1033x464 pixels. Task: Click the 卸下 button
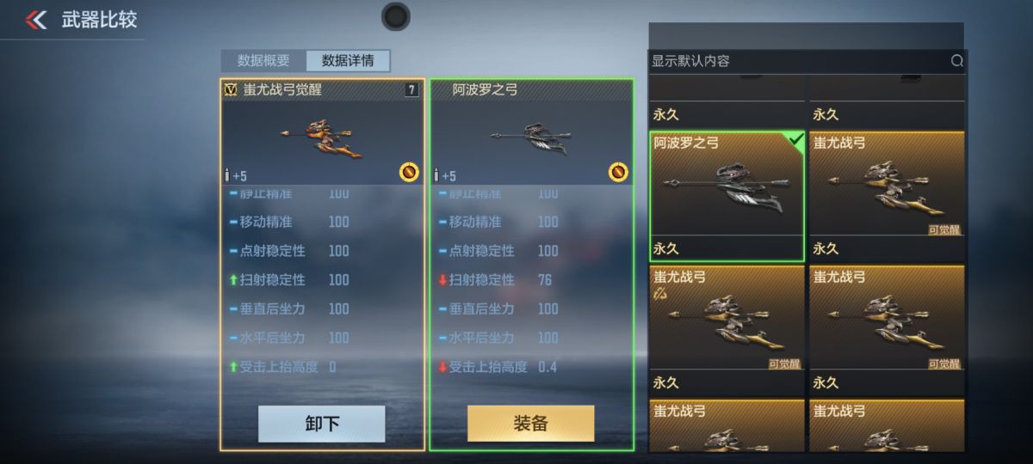tap(322, 424)
